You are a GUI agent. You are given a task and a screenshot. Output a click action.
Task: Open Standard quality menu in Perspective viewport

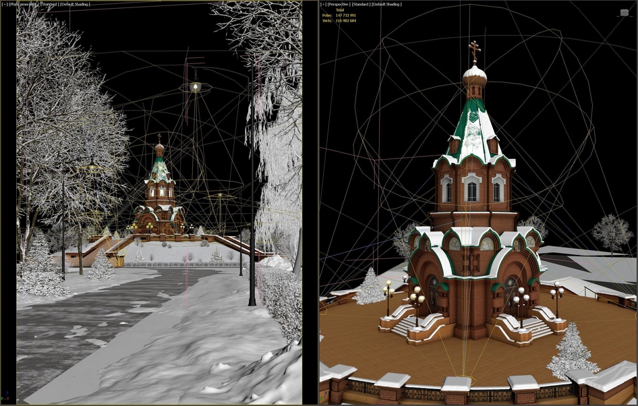coord(361,4)
